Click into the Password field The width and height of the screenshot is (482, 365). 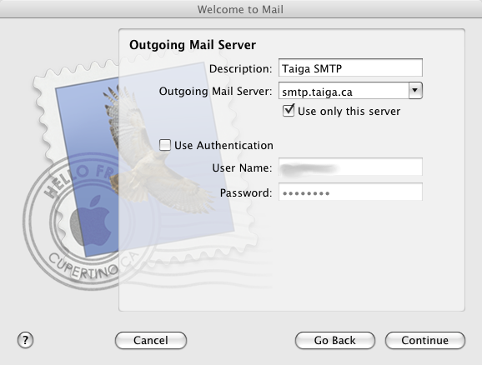coord(350,192)
